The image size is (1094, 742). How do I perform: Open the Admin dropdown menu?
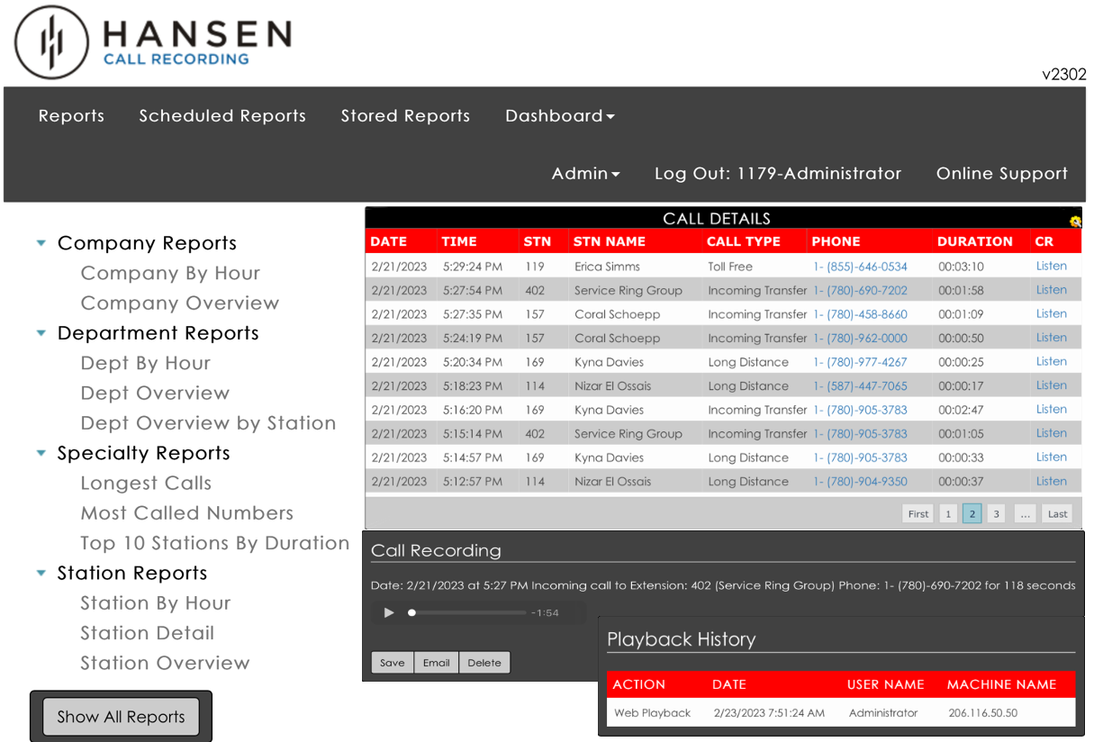(x=585, y=174)
